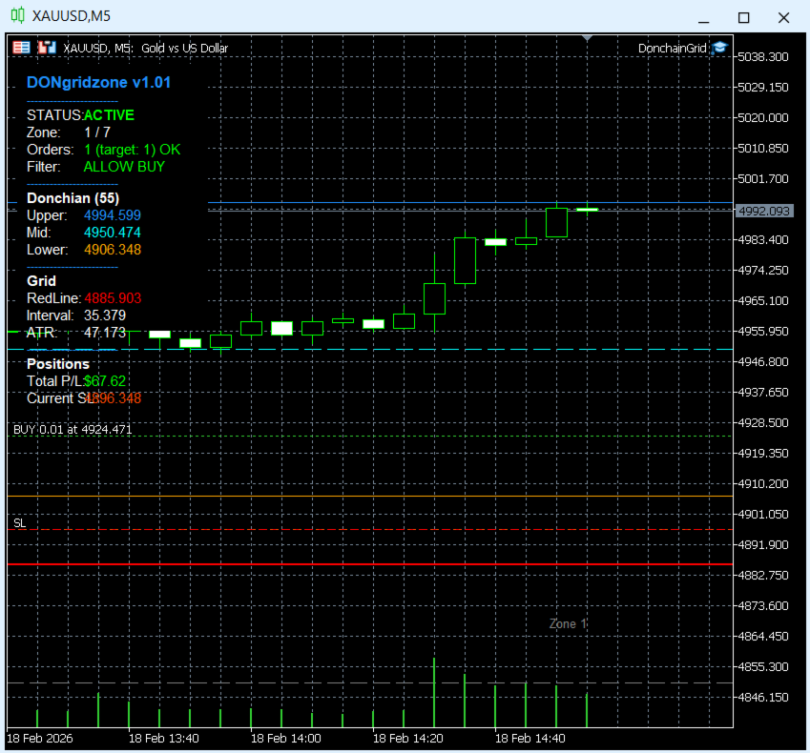This screenshot has width=810, height=753.
Task: Click the 4965.100 price scale label
Action: pyautogui.click(x=763, y=301)
